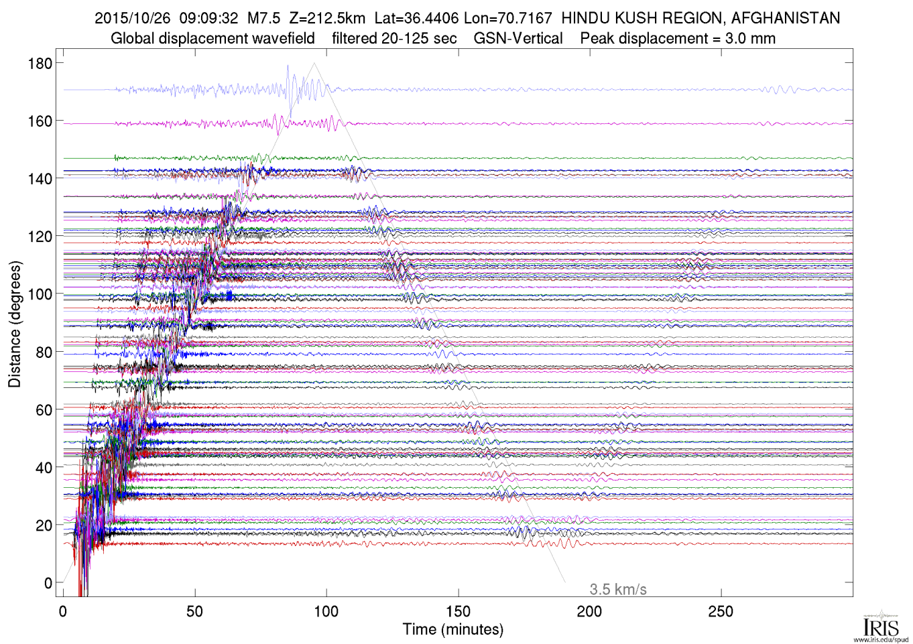Select the Distance (degrees) axis label
913x644 pixels.
pos(15,324)
